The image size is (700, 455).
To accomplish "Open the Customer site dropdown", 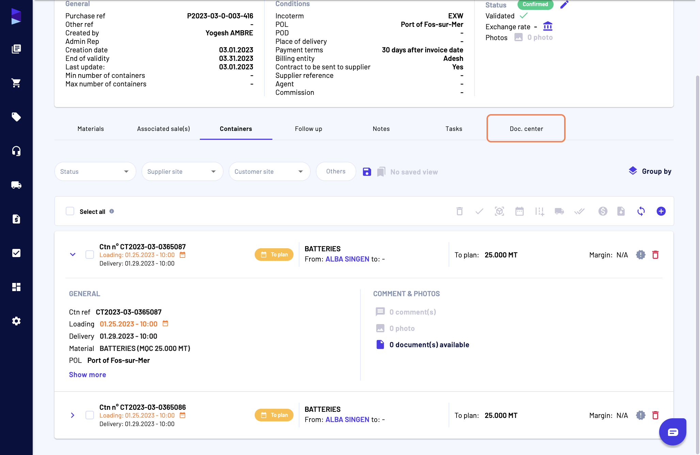I will coord(270,171).
